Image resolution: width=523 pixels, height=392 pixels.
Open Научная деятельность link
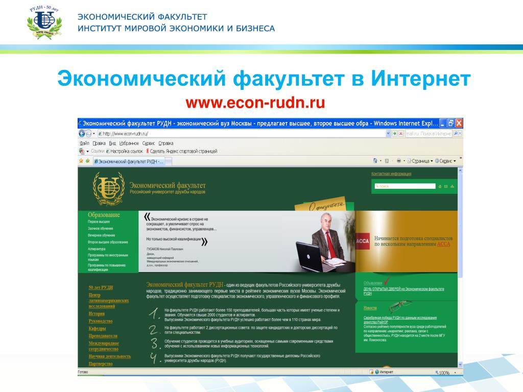[109, 356]
